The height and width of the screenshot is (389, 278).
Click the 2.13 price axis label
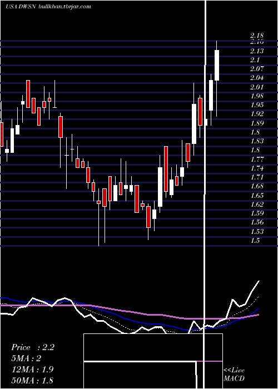pyautogui.click(x=257, y=51)
